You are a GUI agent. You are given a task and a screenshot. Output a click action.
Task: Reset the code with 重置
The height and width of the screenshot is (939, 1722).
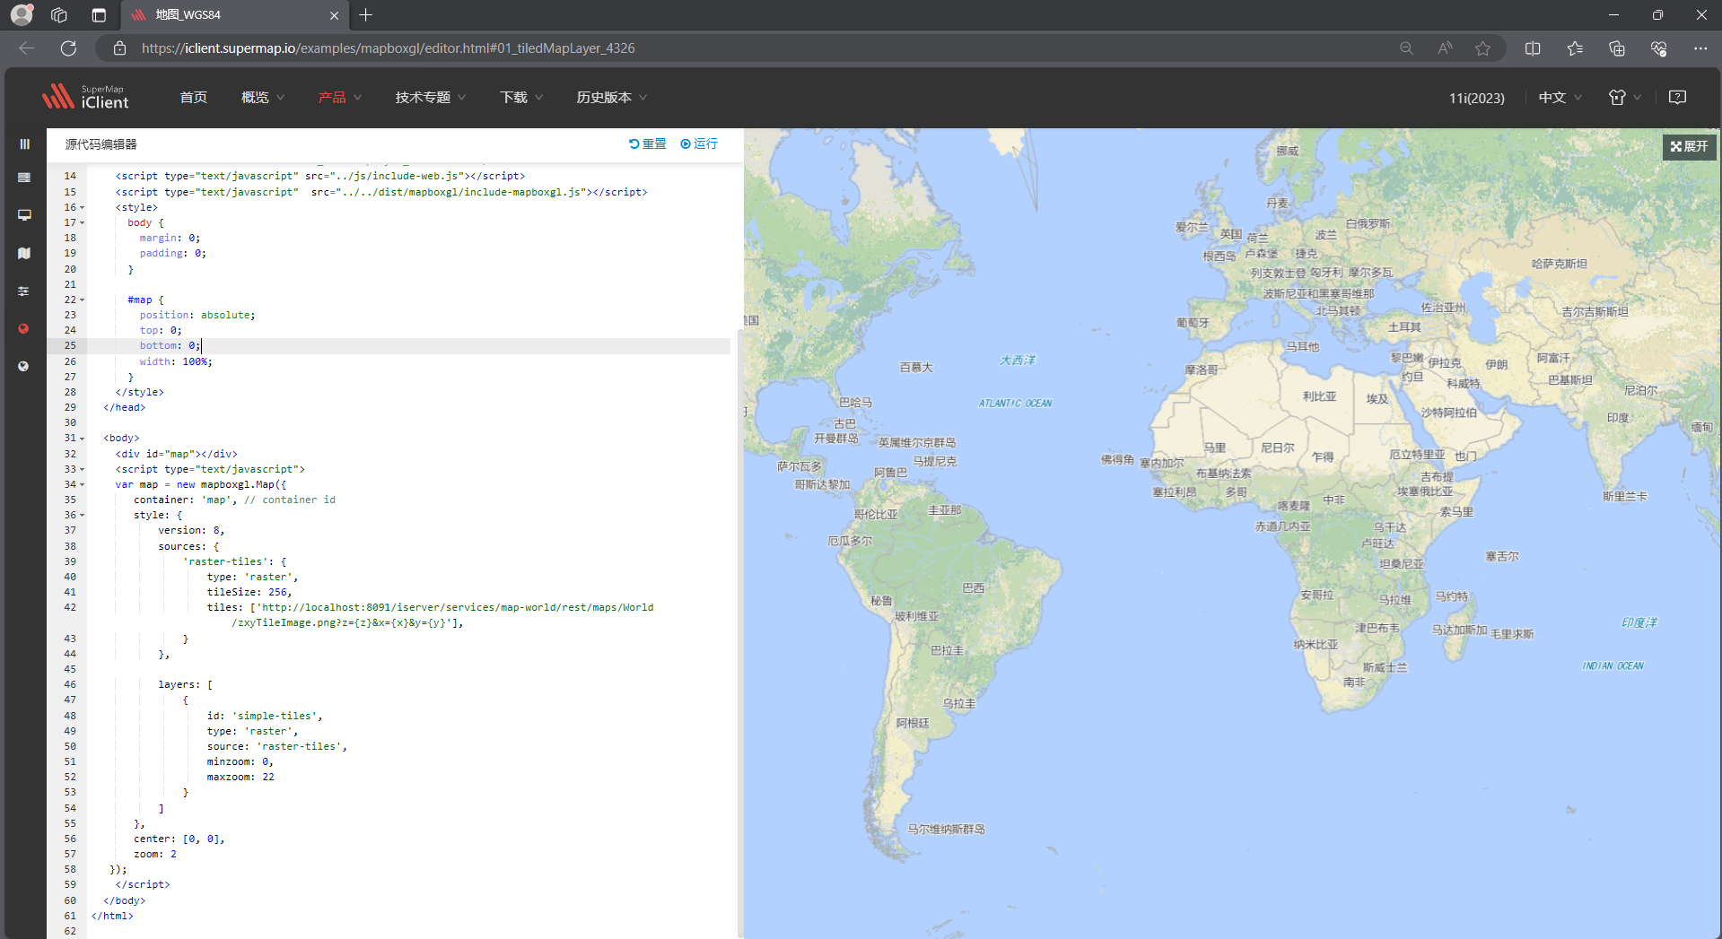coord(648,143)
